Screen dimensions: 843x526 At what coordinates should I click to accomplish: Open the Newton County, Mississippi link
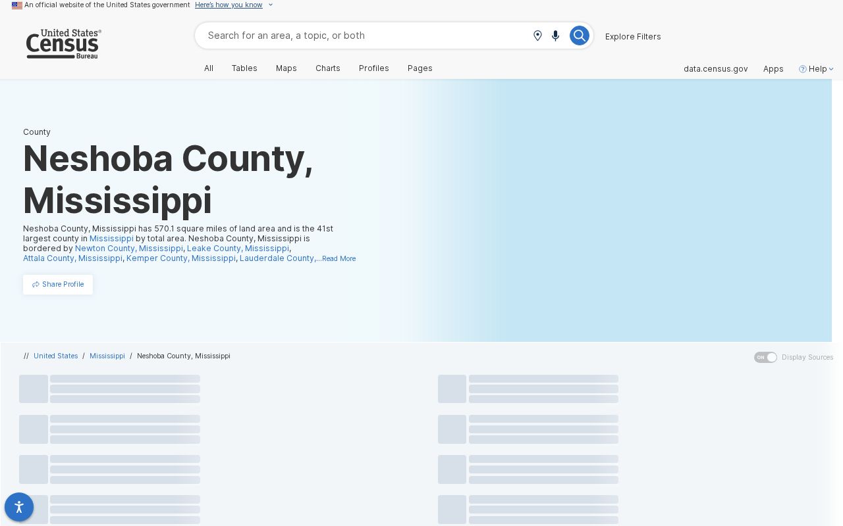click(129, 249)
